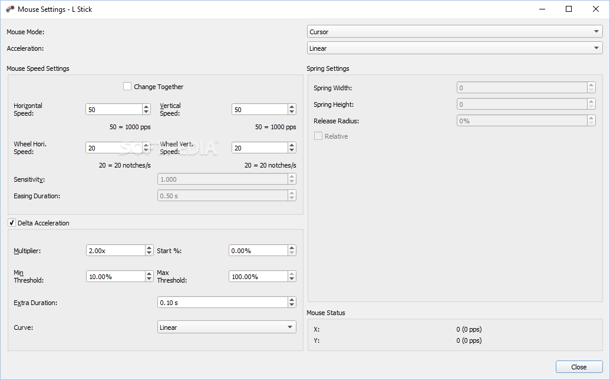Decrease Extra Duration using down arrow
The width and height of the screenshot is (610, 380).
292,305
